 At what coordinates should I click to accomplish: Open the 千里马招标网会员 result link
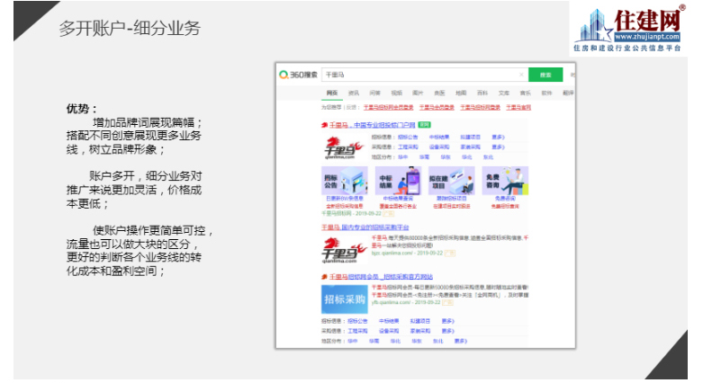tap(382, 276)
